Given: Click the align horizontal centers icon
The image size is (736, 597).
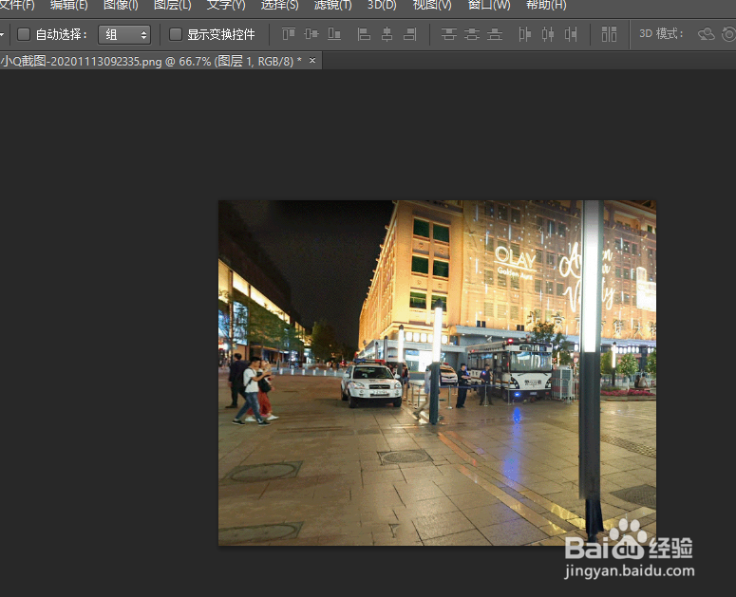Looking at the screenshot, I should 387,34.
